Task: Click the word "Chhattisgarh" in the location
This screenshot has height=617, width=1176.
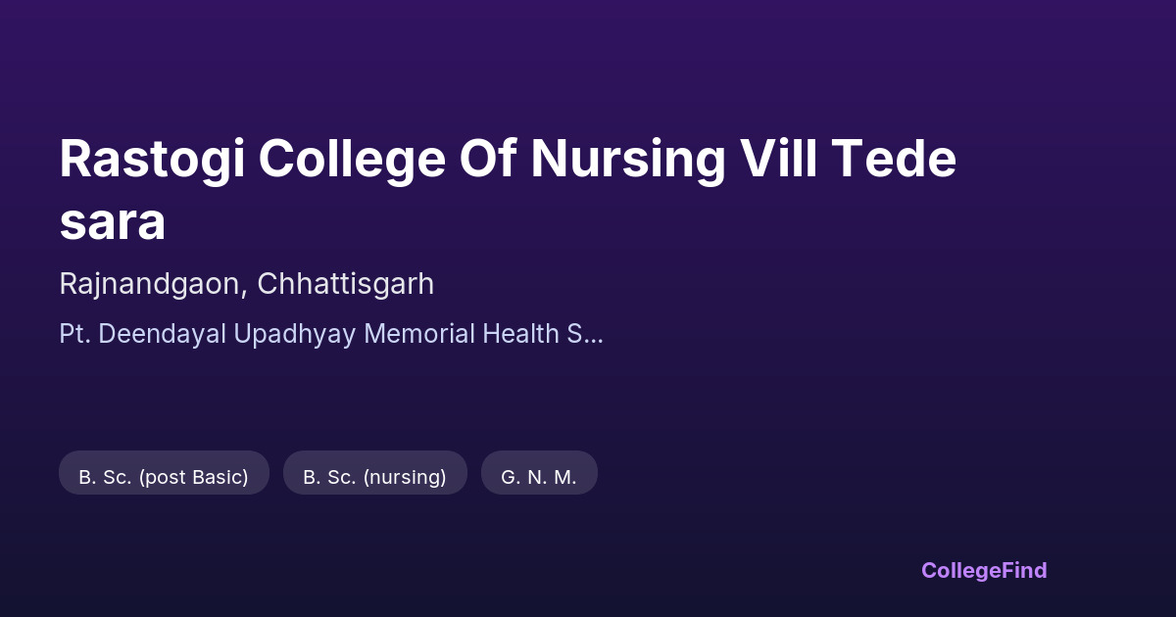Action: [345, 284]
